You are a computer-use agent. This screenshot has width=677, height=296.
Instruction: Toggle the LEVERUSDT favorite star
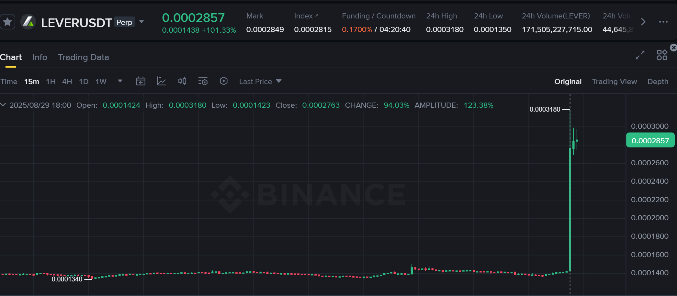tap(7, 21)
